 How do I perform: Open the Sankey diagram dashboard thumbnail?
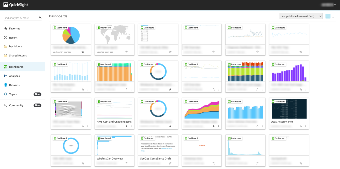71,108
